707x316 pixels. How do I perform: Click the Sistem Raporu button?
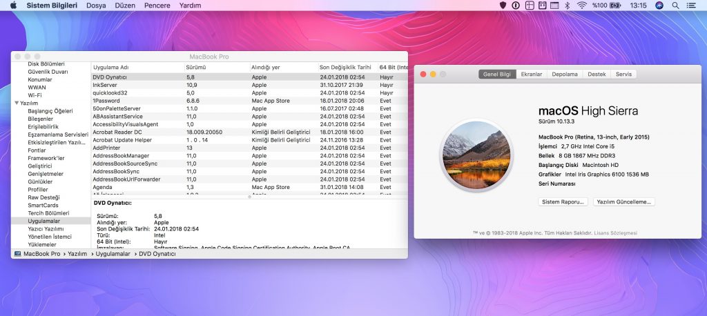(563, 201)
